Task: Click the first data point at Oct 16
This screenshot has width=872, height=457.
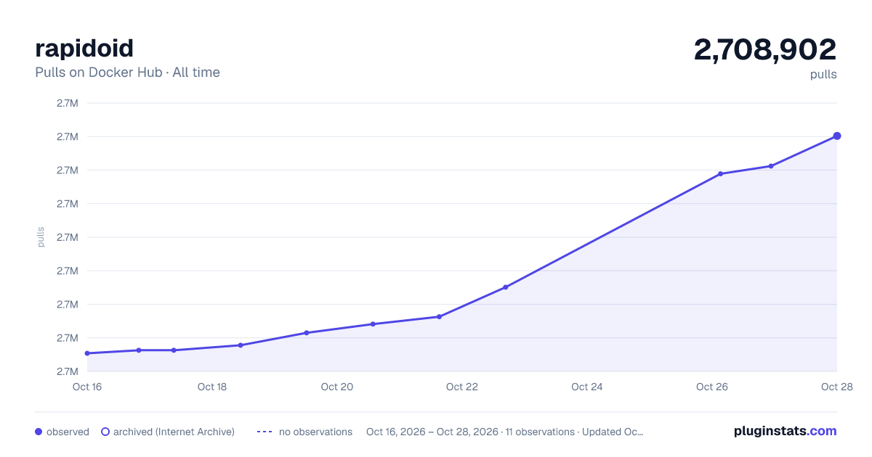Action: pos(87,353)
